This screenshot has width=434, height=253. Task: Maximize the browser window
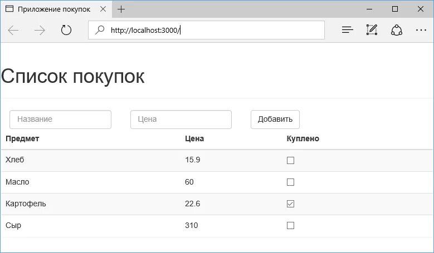[395, 9]
